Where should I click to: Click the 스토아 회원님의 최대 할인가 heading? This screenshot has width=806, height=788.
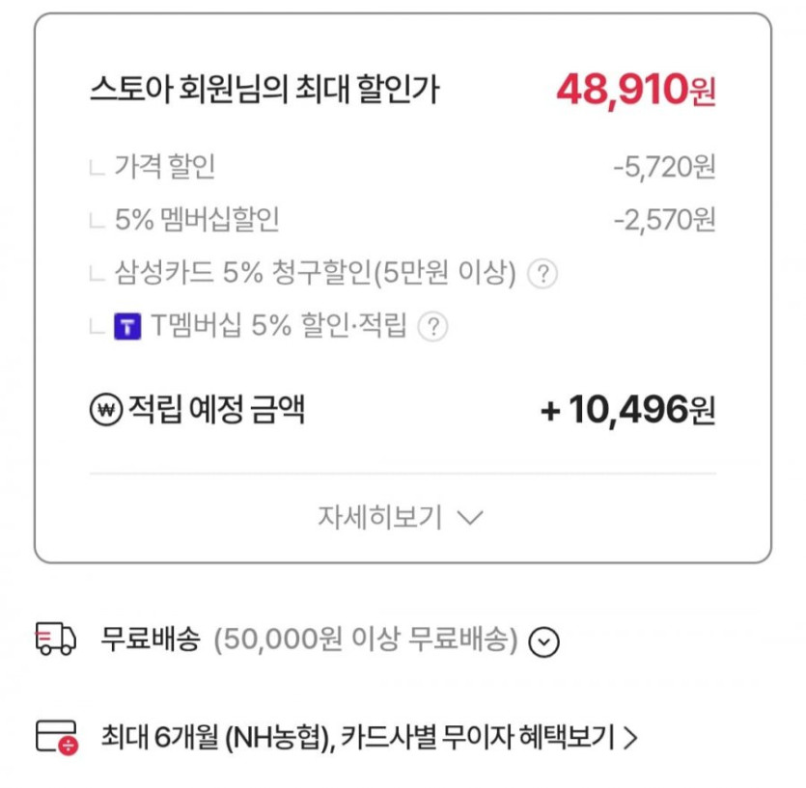pyautogui.click(x=264, y=90)
